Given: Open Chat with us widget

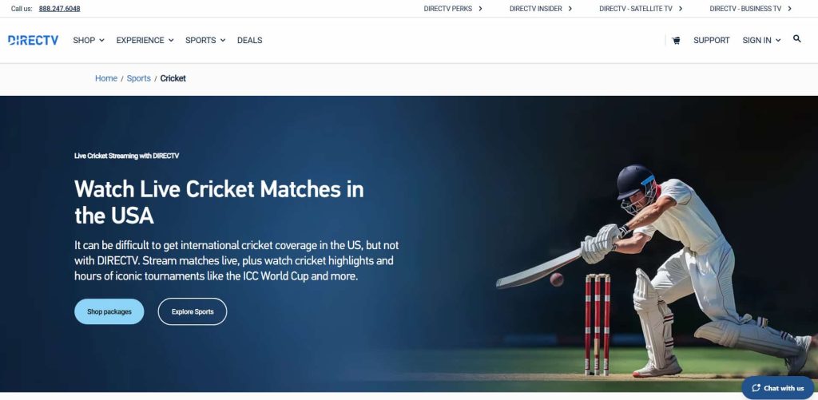Looking at the screenshot, I should coord(778,388).
